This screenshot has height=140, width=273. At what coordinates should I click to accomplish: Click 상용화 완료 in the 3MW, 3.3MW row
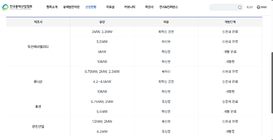230,32
